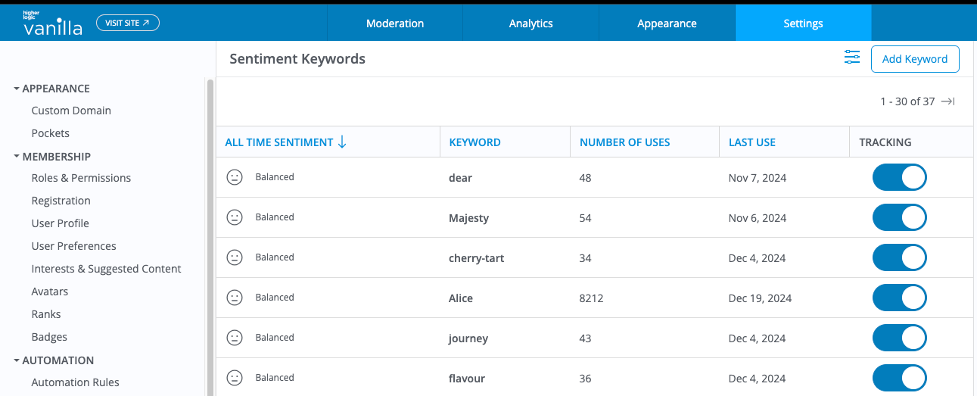Image resolution: width=977 pixels, height=396 pixels.
Task: Open Roles & Permissions in the sidebar
Action: tap(81, 178)
